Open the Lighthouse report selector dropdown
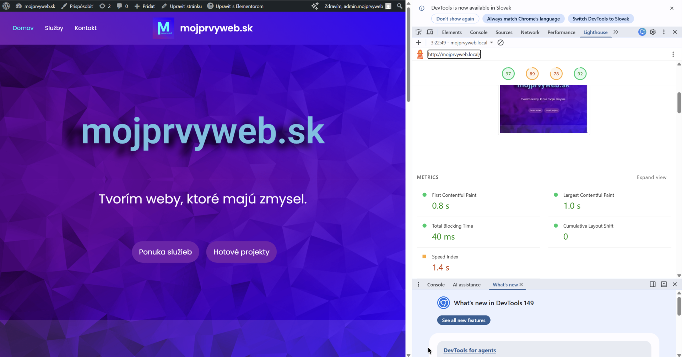This screenshot has height=357, width=682. pyautogui.click(x=462, y=43)
